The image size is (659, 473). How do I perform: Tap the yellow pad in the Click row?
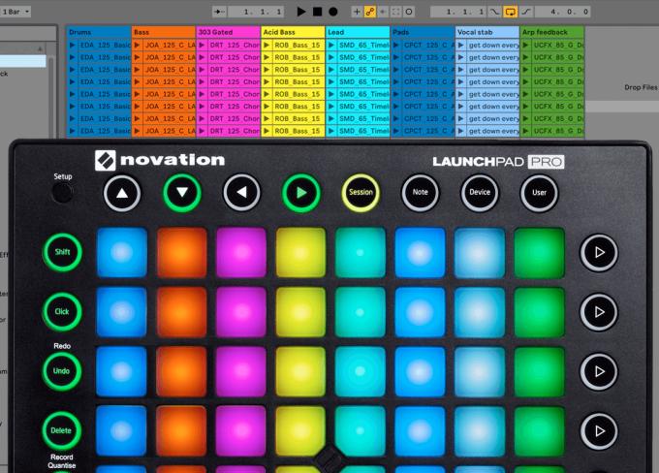coord(301,312)
